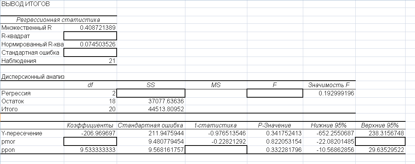Image resolution: width=415 pixels, height=164 pixels.
Task: Select the empty Регрессия F cell
Action: coord(275,93)
